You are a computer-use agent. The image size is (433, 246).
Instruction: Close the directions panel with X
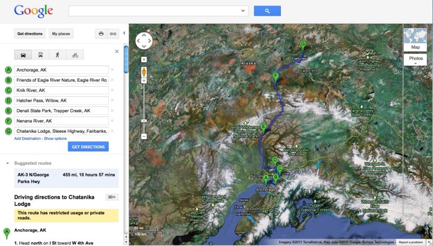click(117, 51)
